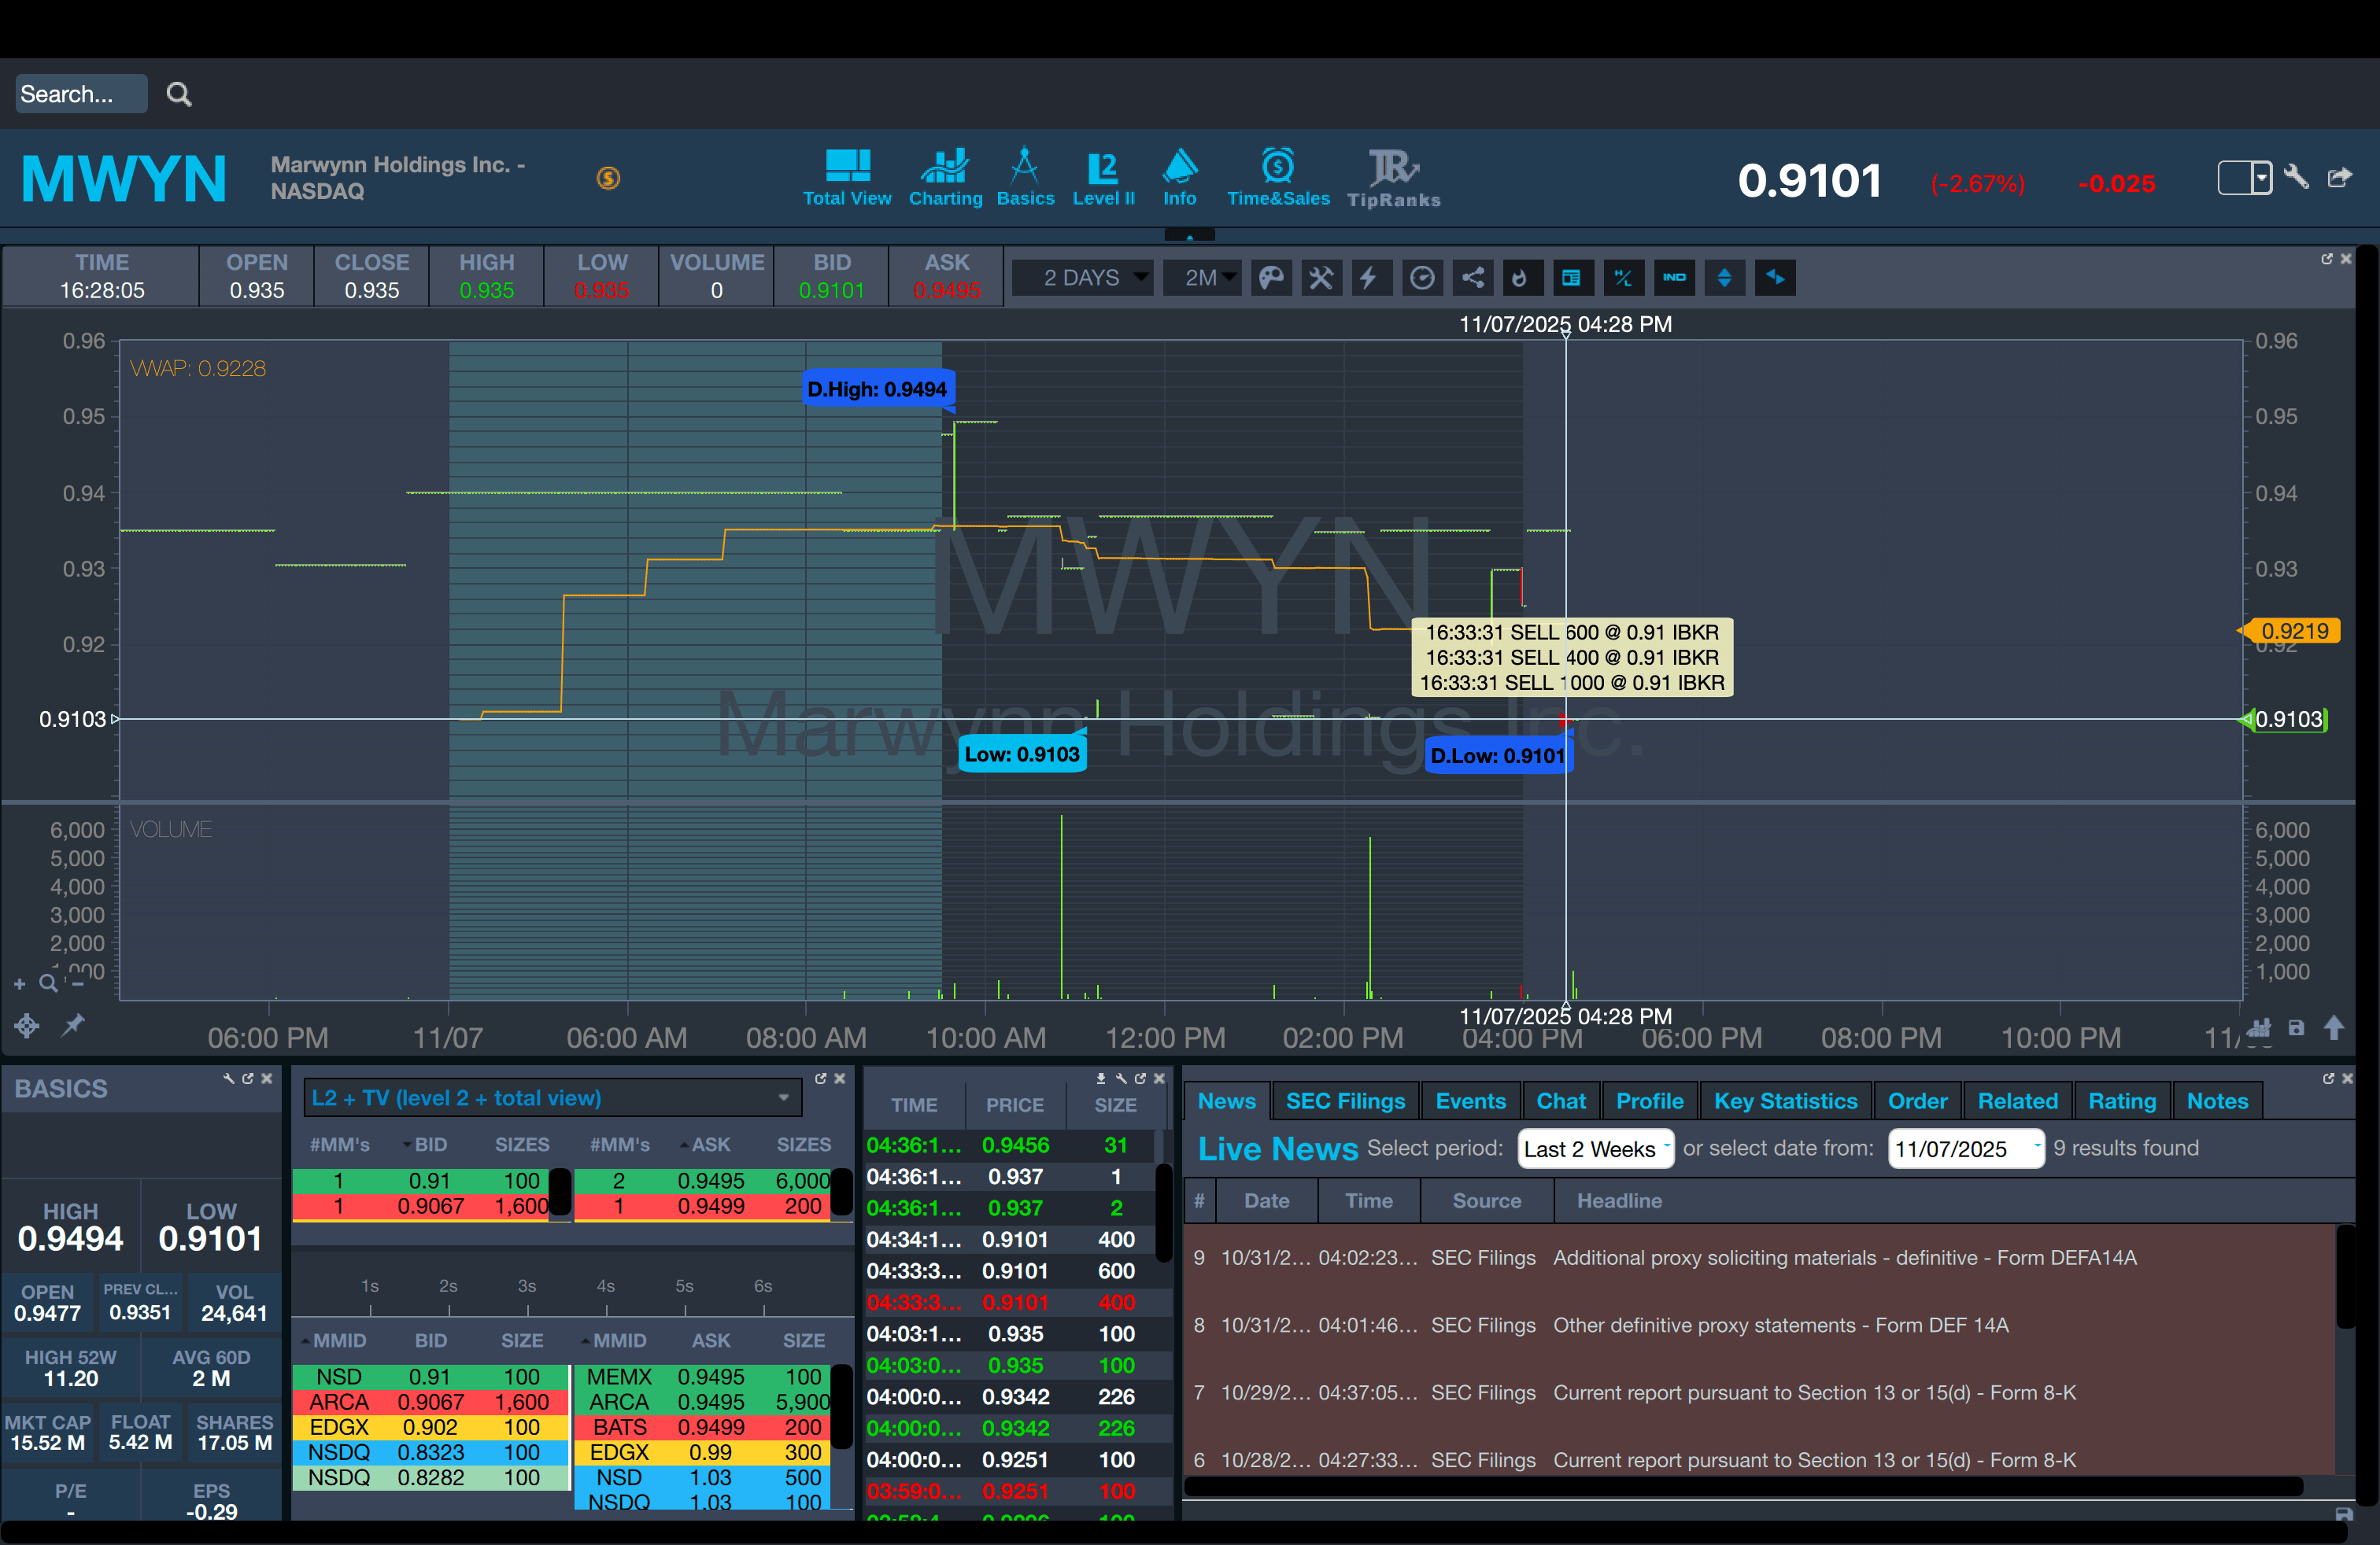Open the 2M interval dropdown
2380x1545 pixels.
click(1202, 278)
